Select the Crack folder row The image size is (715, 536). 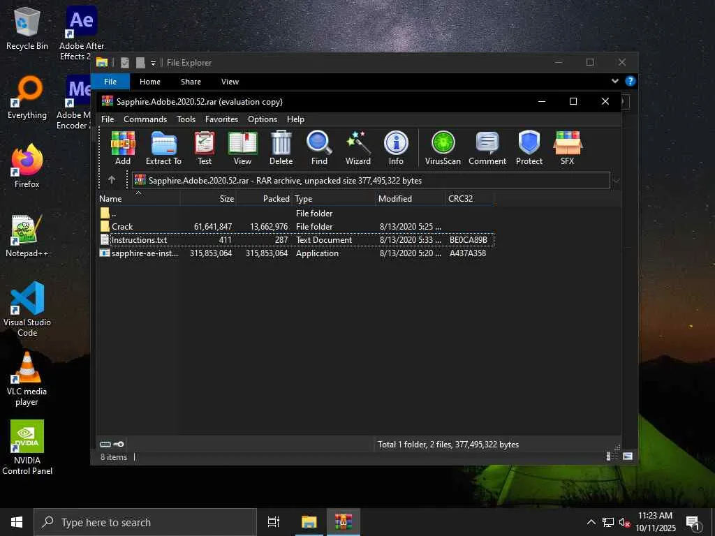(x=296, y=227)
